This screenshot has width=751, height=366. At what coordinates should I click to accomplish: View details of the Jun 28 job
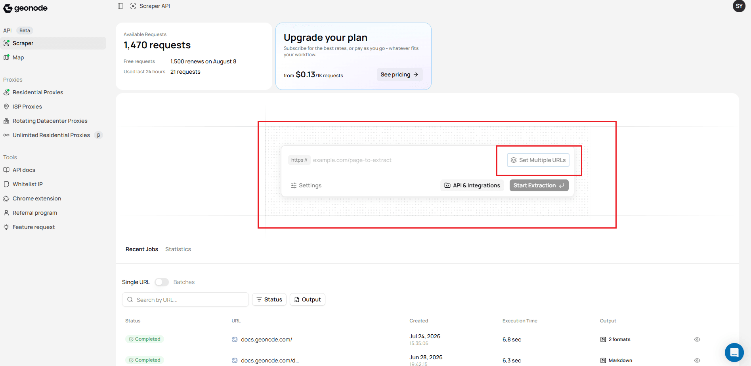click(697, 360)
